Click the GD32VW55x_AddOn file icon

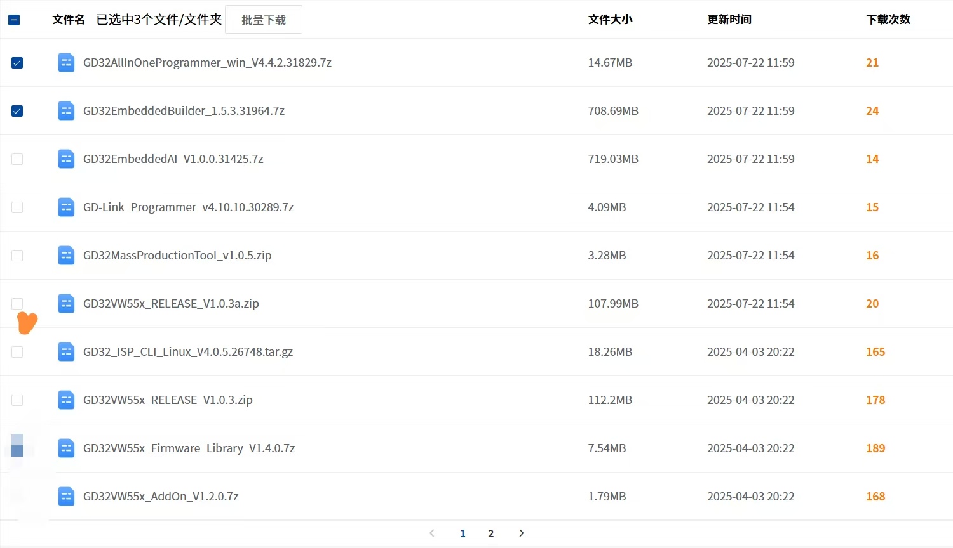(66, 497)
